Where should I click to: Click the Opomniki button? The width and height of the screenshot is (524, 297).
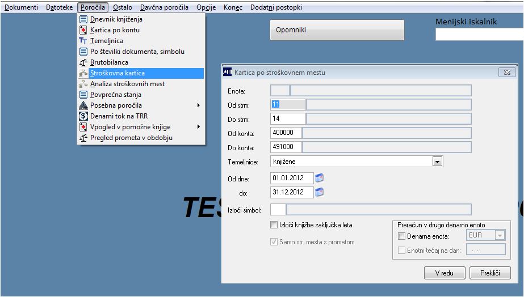tap(337, 30)
